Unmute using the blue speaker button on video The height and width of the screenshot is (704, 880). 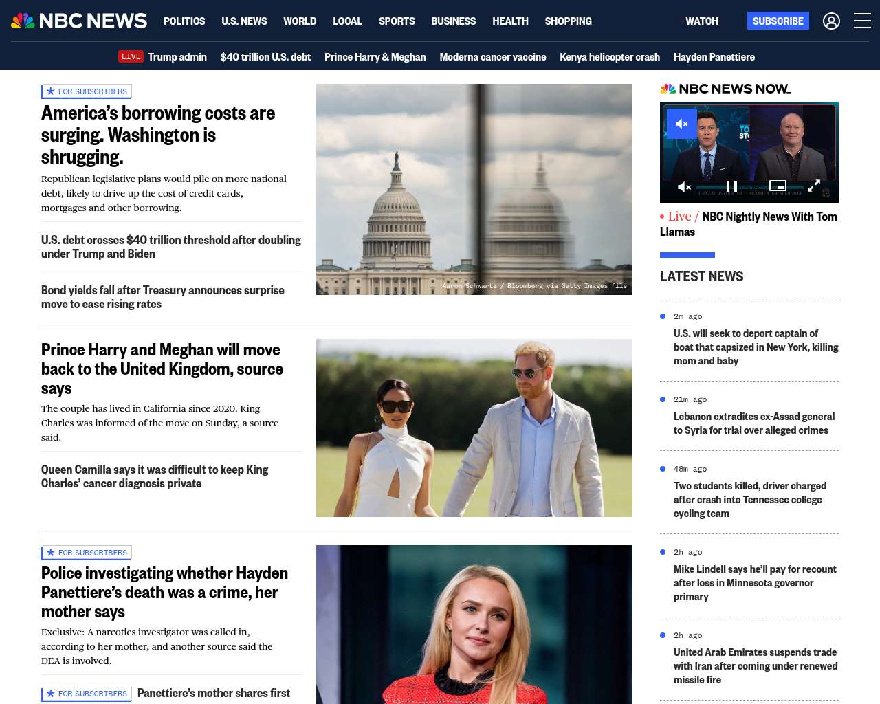coord(682,124)
